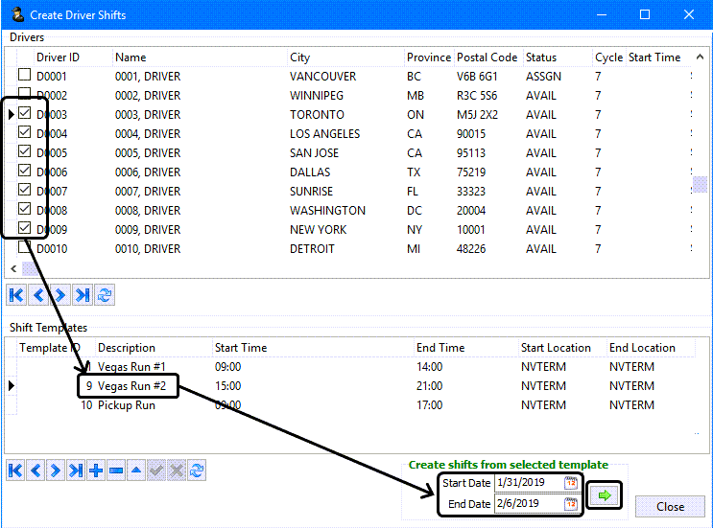Sort drivers by the City column header
This screenshot has width=713, height=528.
(x=300, y=57)
